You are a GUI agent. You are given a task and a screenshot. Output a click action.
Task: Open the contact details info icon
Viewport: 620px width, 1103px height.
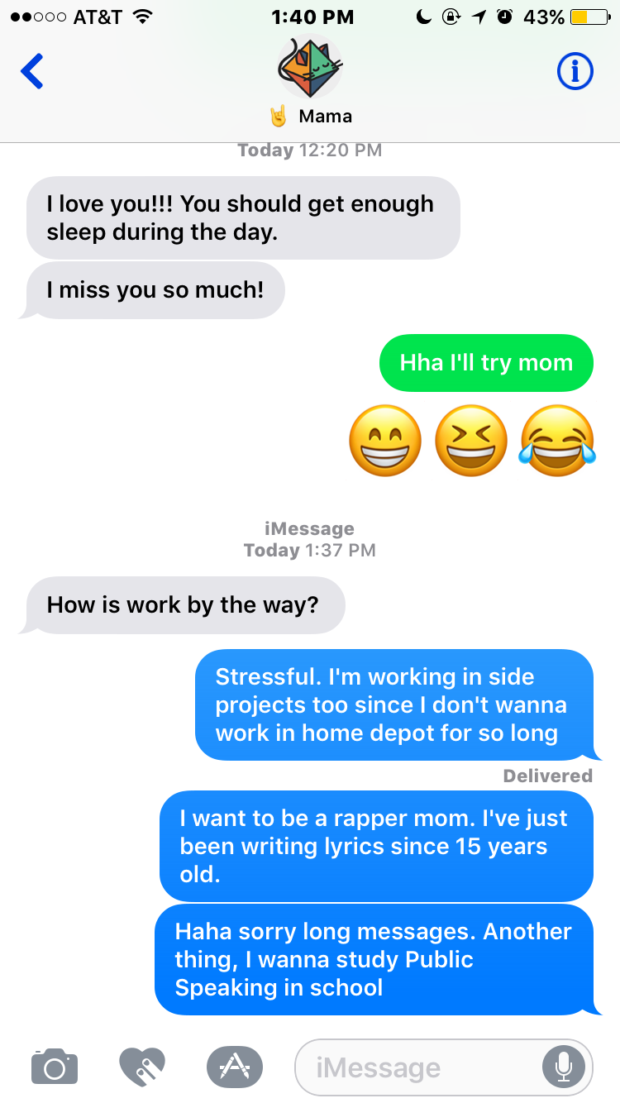(x=575, y=73)
